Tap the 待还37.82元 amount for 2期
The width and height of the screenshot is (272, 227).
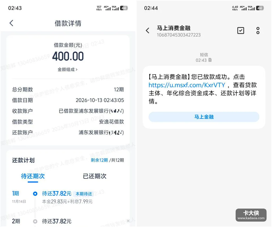(57, 221)
